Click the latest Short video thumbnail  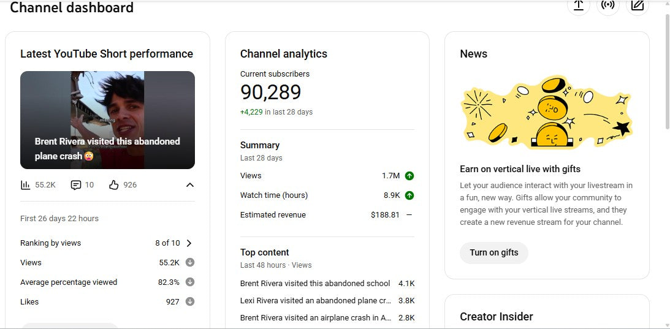[107, 120]
